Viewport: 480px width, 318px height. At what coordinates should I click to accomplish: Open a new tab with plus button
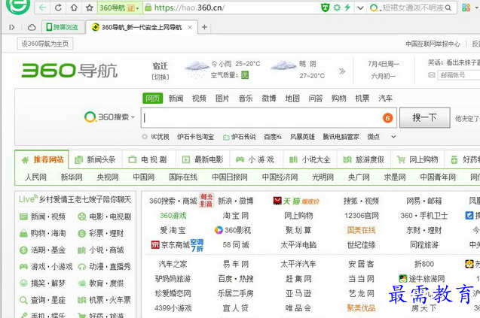[x=204, y=27]
